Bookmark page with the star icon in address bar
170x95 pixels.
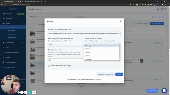click(133, 5)
